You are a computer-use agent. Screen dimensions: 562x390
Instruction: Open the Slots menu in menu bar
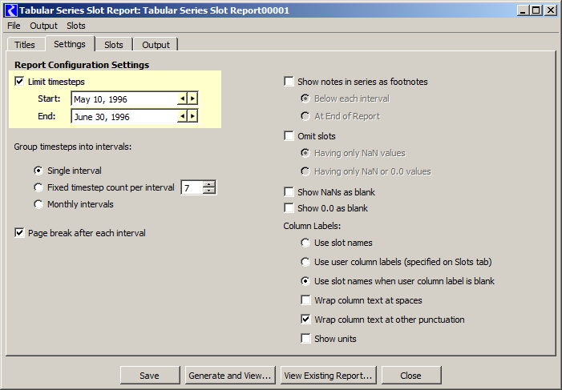76,26
